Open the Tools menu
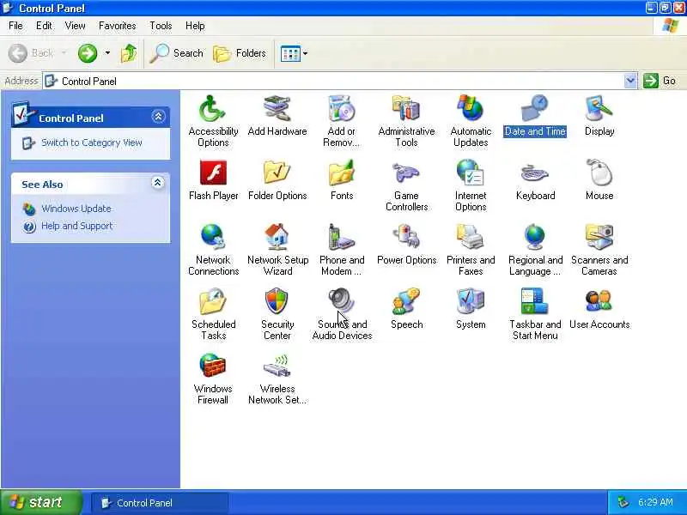Viewport: 687px width, 515px height. (x=161, y=26)
